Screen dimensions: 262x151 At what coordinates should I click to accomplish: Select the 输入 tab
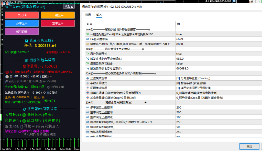tap(99, 15)
